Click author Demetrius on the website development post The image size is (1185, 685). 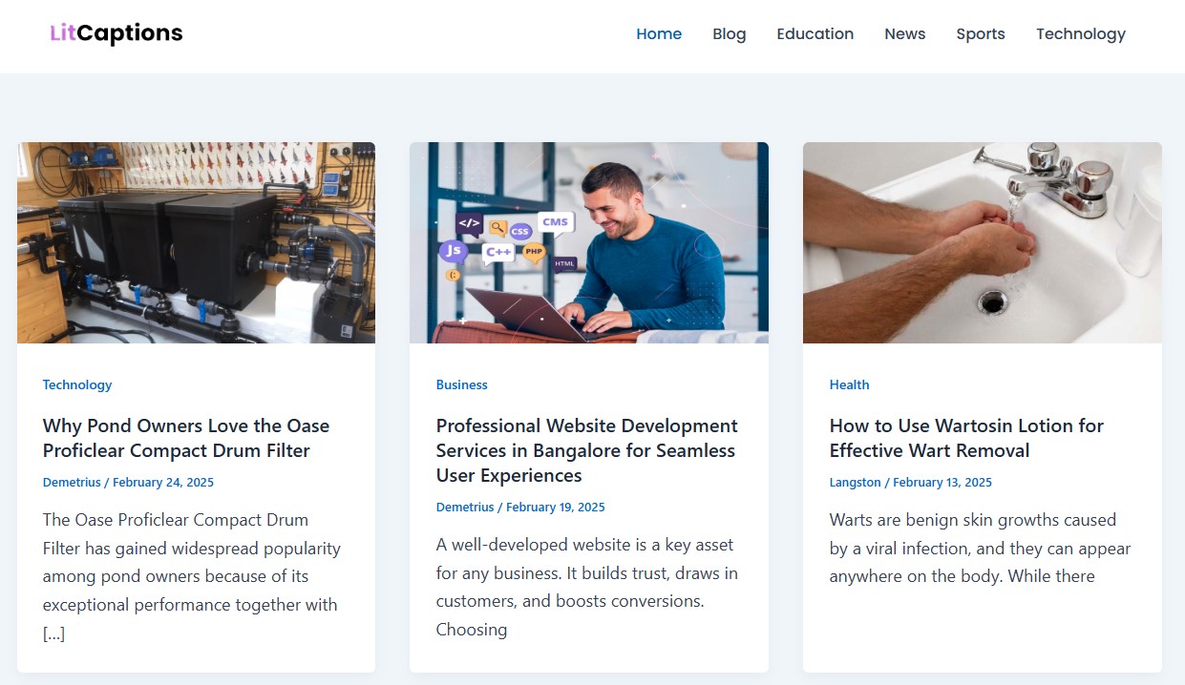click(465, 507)
